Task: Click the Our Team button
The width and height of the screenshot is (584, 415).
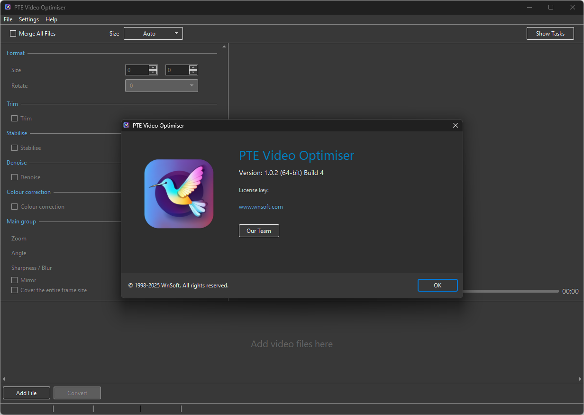Action: click(x=259, y=231)
